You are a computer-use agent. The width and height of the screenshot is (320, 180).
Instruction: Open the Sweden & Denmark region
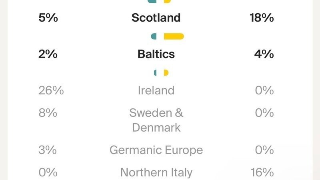(x=156, y=120)
